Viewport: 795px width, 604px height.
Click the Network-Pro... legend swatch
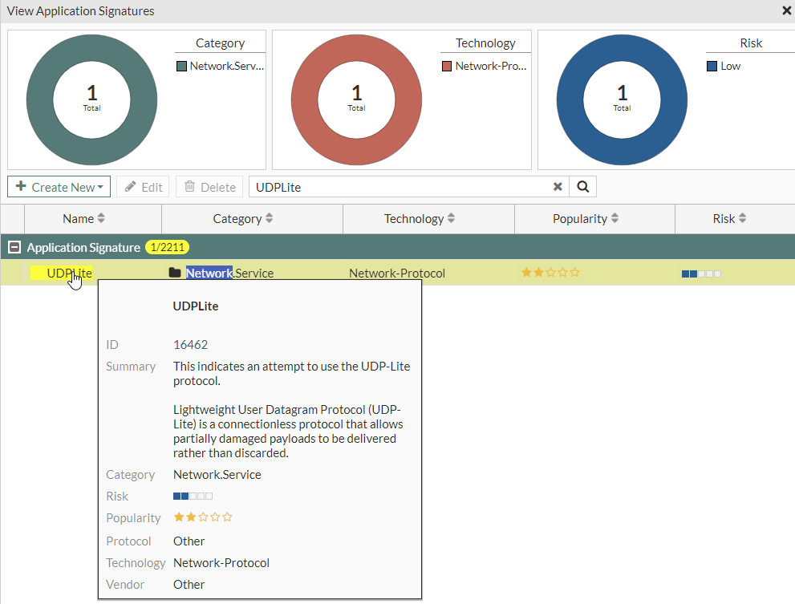(447, 67)
